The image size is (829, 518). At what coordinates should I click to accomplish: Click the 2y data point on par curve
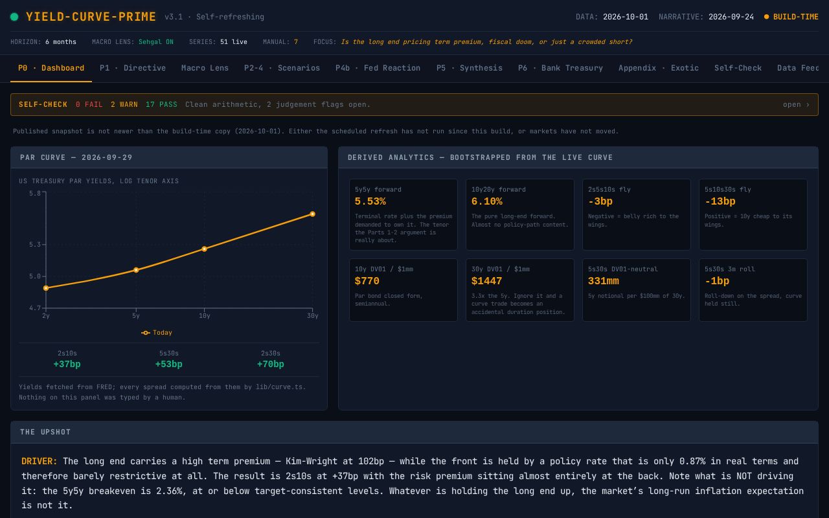click(46, 288)
